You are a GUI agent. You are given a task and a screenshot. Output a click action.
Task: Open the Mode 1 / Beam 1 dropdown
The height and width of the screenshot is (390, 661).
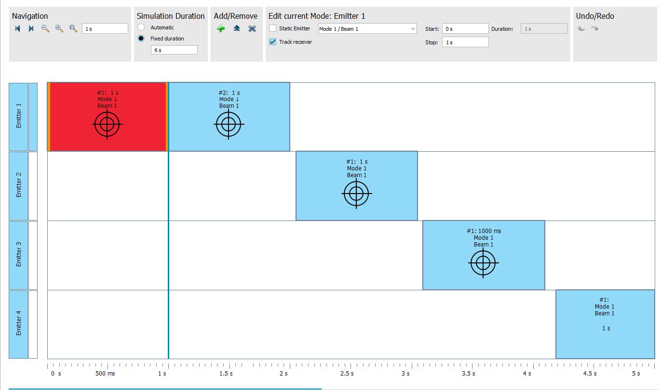pyautogui.click(x=367, y=29)
